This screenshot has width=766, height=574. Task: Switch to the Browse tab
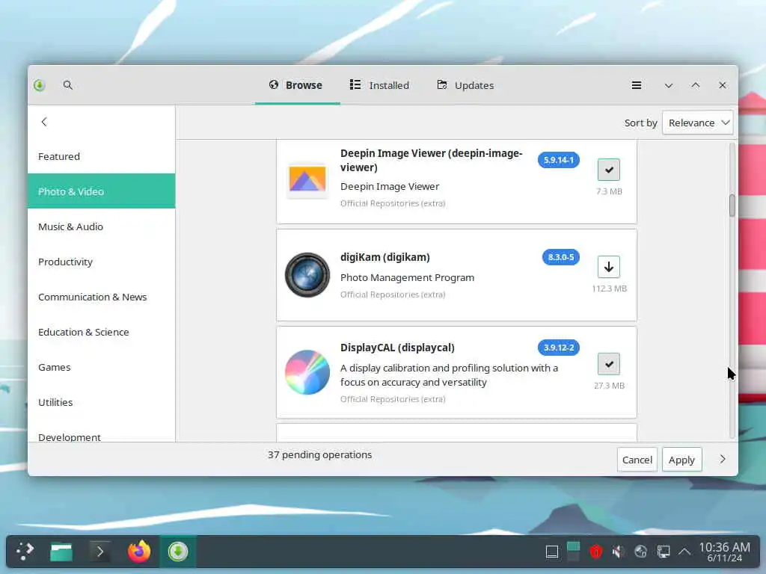[297, 85]
